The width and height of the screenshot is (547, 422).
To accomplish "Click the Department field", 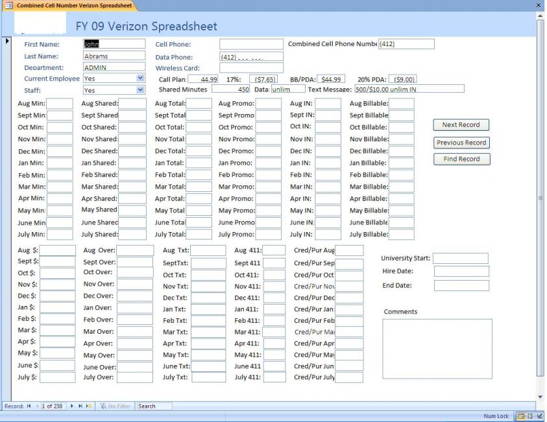I will pyautogui.click(x=114, y=67).
